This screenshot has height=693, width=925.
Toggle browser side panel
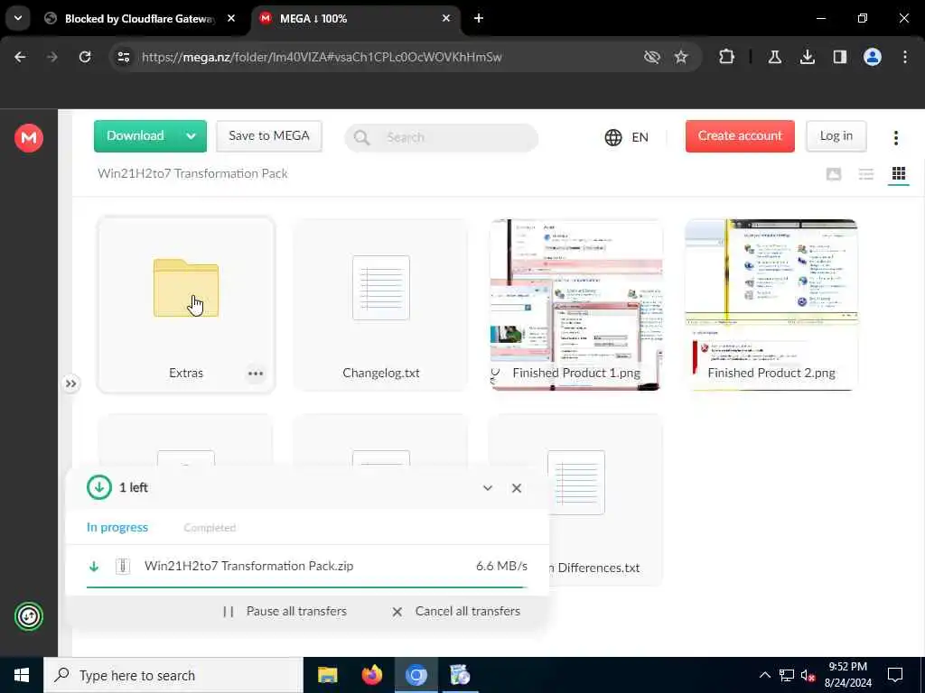tap(839, 57)
